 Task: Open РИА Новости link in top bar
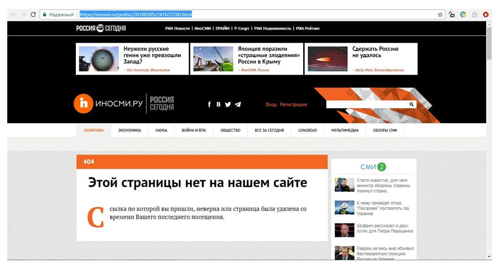tap(178, 29)
